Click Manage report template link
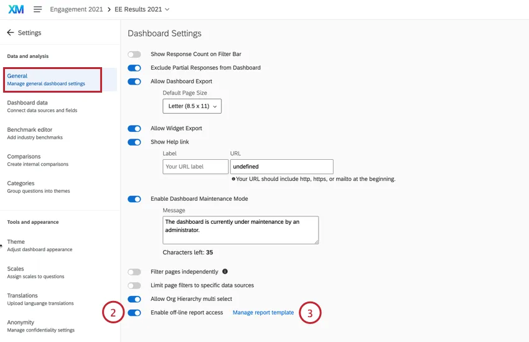The image size is (529, 342). pos(263,313)
